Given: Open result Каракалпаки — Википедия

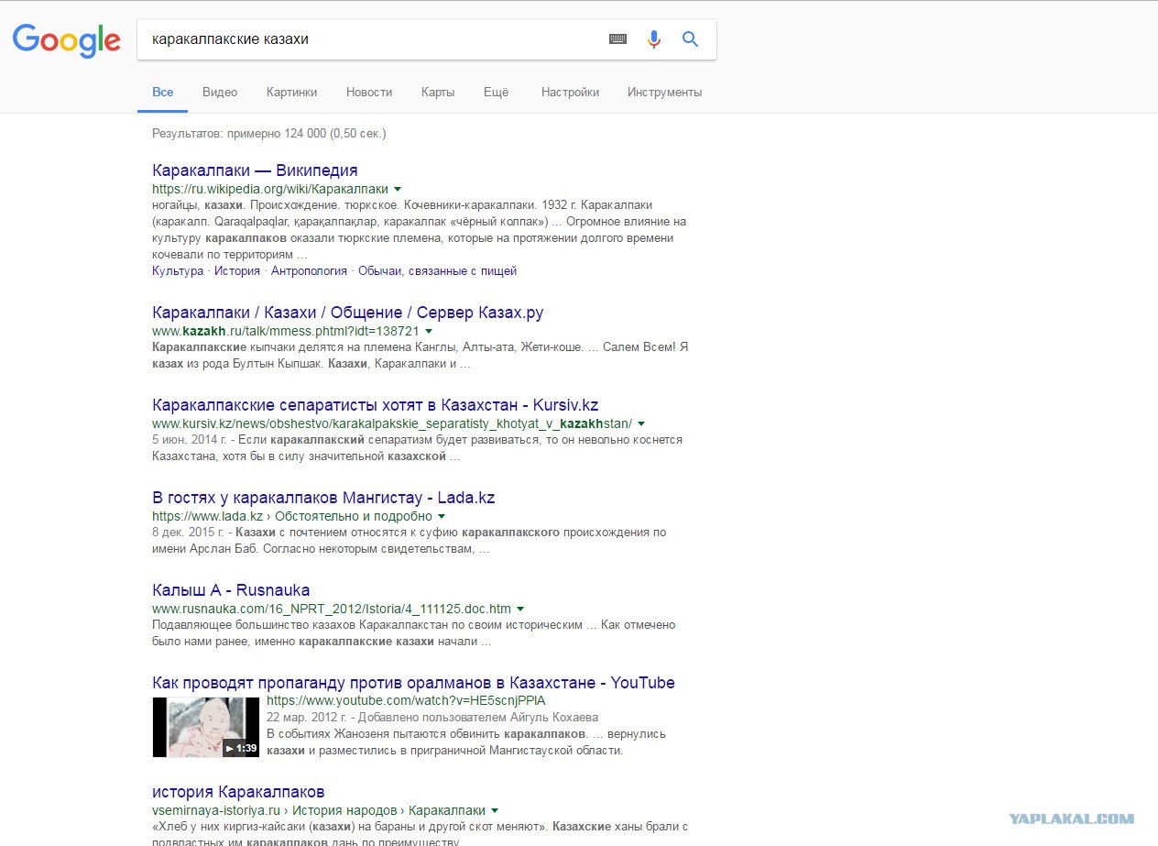Looking at the screenshot, I should [255, 170].
